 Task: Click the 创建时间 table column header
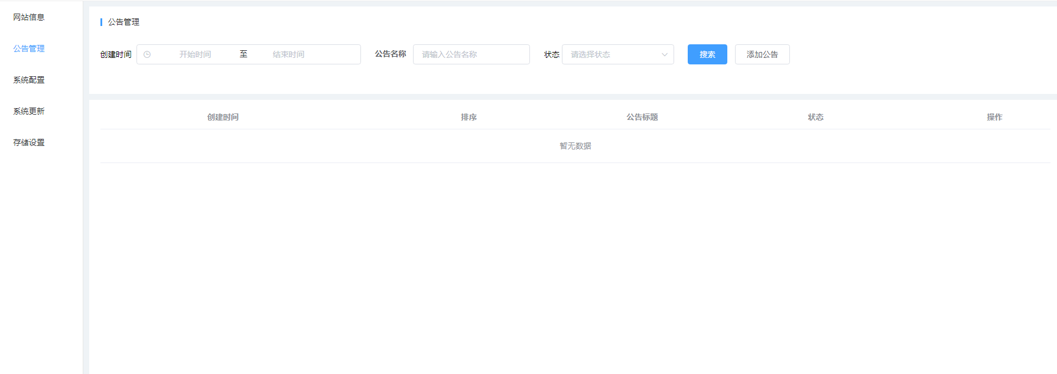point(223,117)
